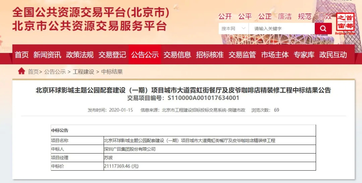Click 工程建设 breadcrumb link
The image size is (362, 183).
(83, 72)
